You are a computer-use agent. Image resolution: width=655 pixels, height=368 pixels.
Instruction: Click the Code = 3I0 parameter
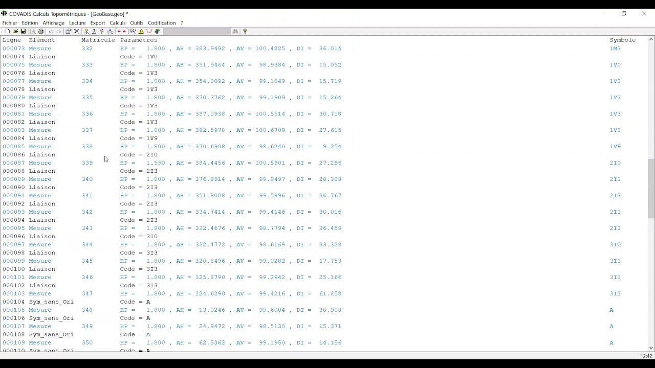pyautogui.click(x=139, y=237)
